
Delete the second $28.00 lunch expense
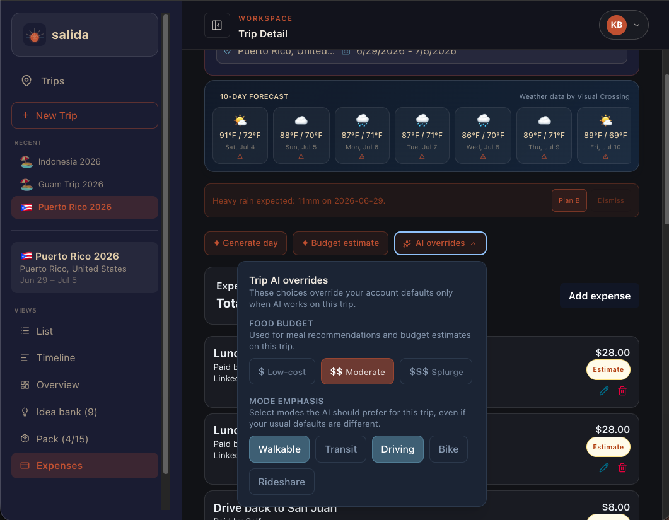pos(622,468)
